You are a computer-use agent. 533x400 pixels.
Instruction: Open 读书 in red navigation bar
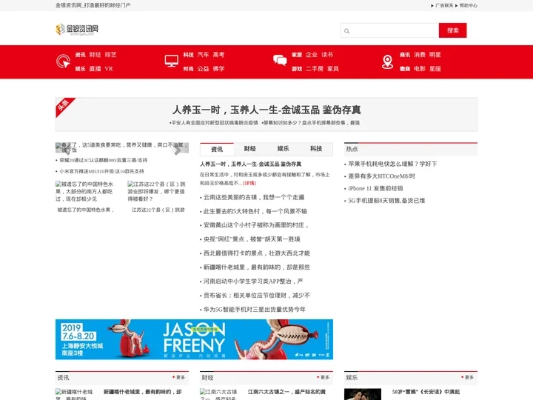tap(327, 55)
